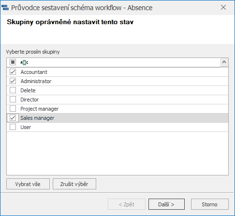Select the Director row in the list
This screenshot has width=235, height=216.
tap(117, 100)
